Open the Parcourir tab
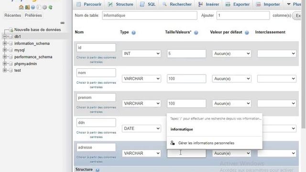306x172 pixels. (89, 4)
